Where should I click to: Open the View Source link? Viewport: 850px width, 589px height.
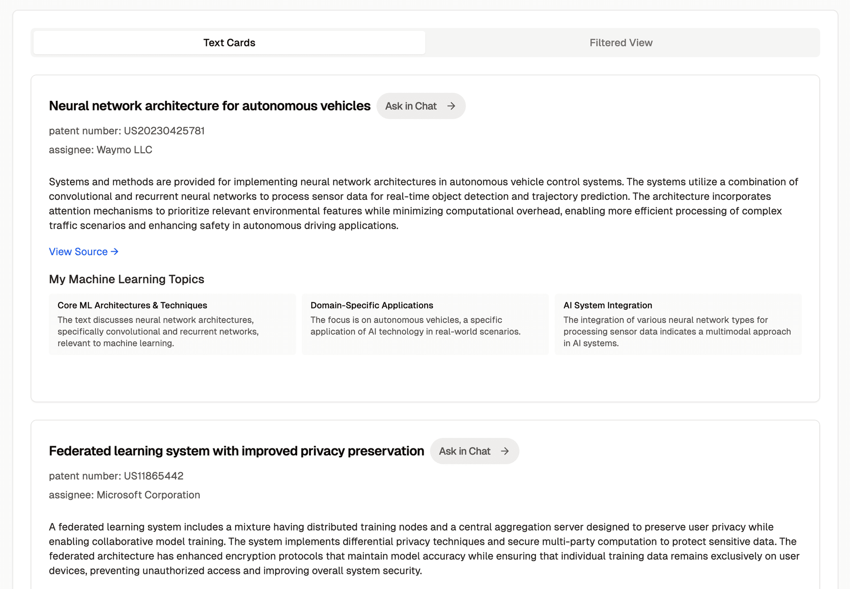pos(78,252)
